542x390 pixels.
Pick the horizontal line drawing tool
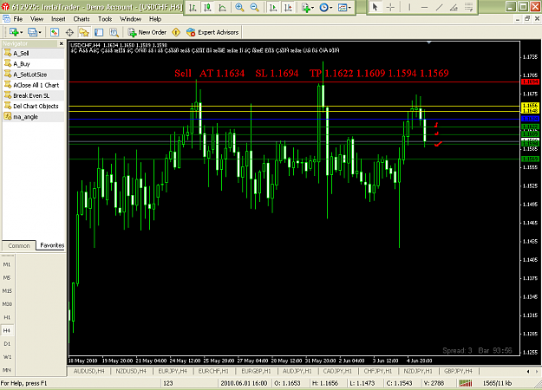[x=424, y=7]
